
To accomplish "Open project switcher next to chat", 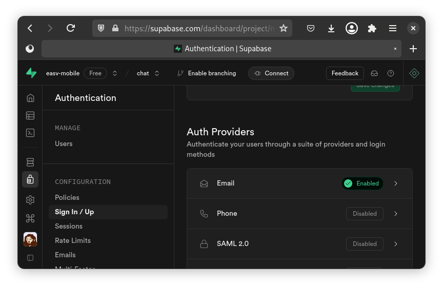I will point(157,73).
